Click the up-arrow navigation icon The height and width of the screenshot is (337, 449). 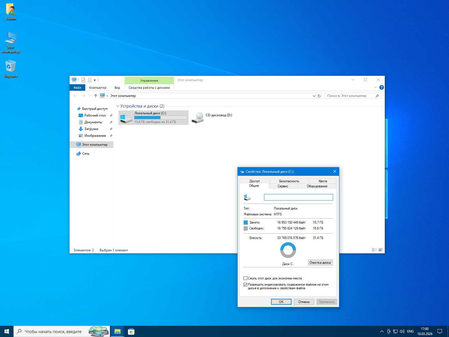[96, 96]
